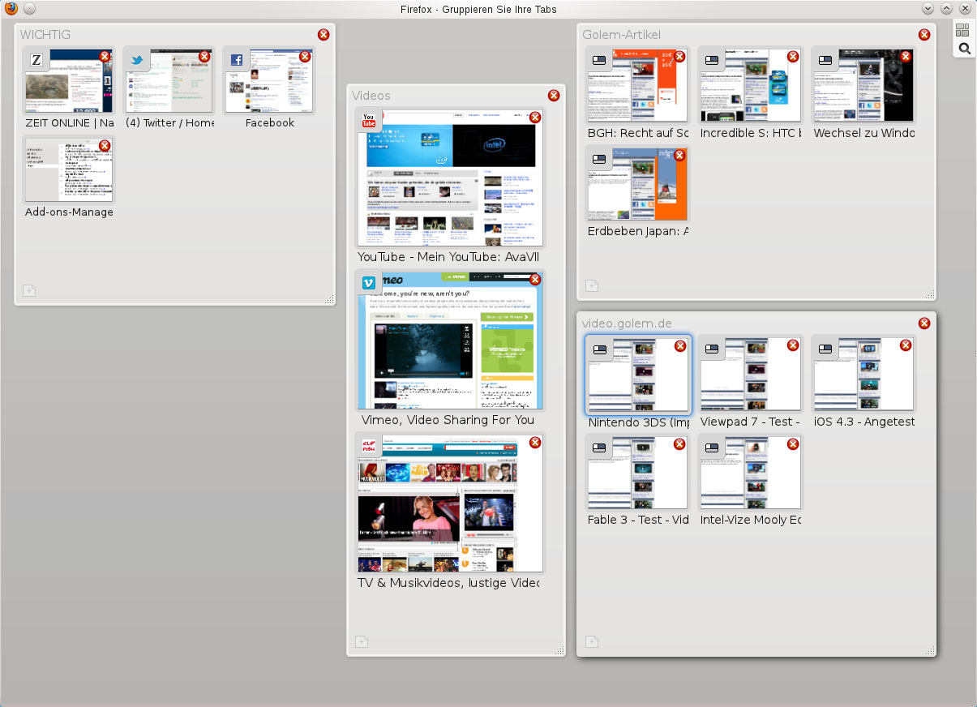Click the Twitter bird favicon on the Twitter tab
The image size is (977, 707).
click(137, 60)
